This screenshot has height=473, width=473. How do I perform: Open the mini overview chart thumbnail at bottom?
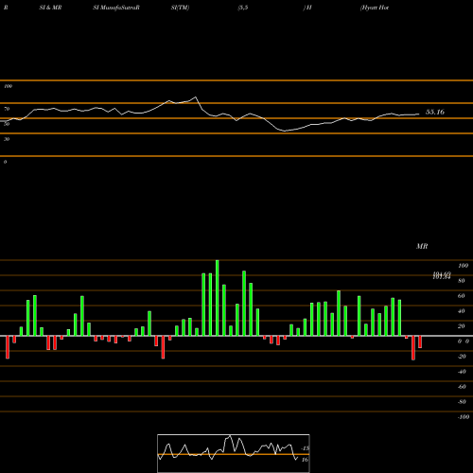[234, 453]
